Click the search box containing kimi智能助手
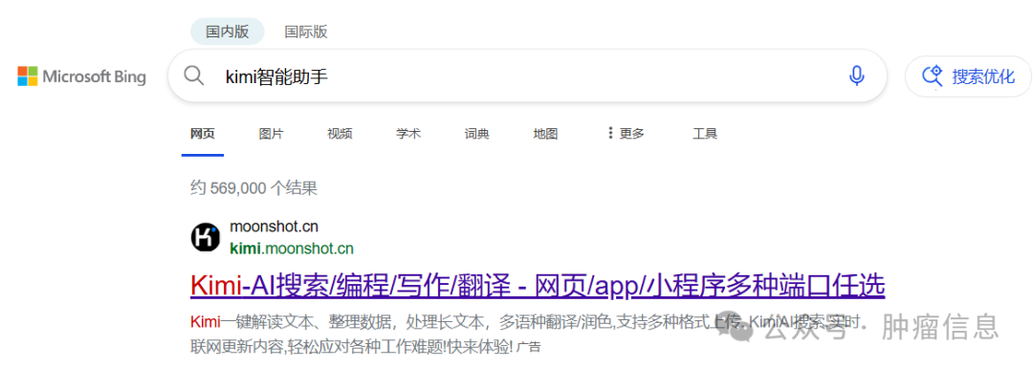Viewport: 1033px width, 368px height. 527,76
